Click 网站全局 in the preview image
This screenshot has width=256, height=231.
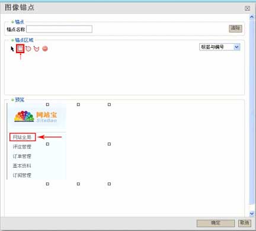point(22,137)
